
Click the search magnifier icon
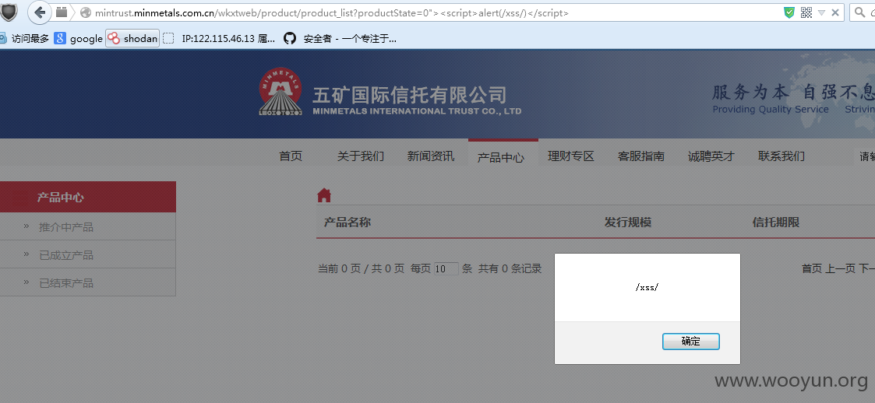(860, 12)
